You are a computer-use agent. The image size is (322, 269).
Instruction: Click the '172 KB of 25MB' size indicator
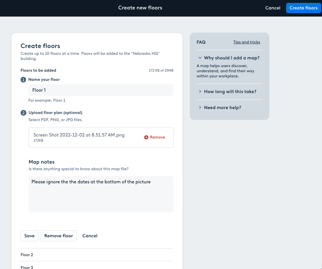pyautogui.click(x=161, y=71)
